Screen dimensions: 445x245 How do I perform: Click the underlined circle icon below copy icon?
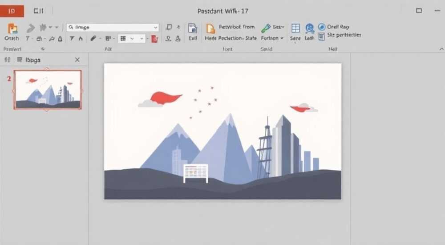(x=168, y=38)
